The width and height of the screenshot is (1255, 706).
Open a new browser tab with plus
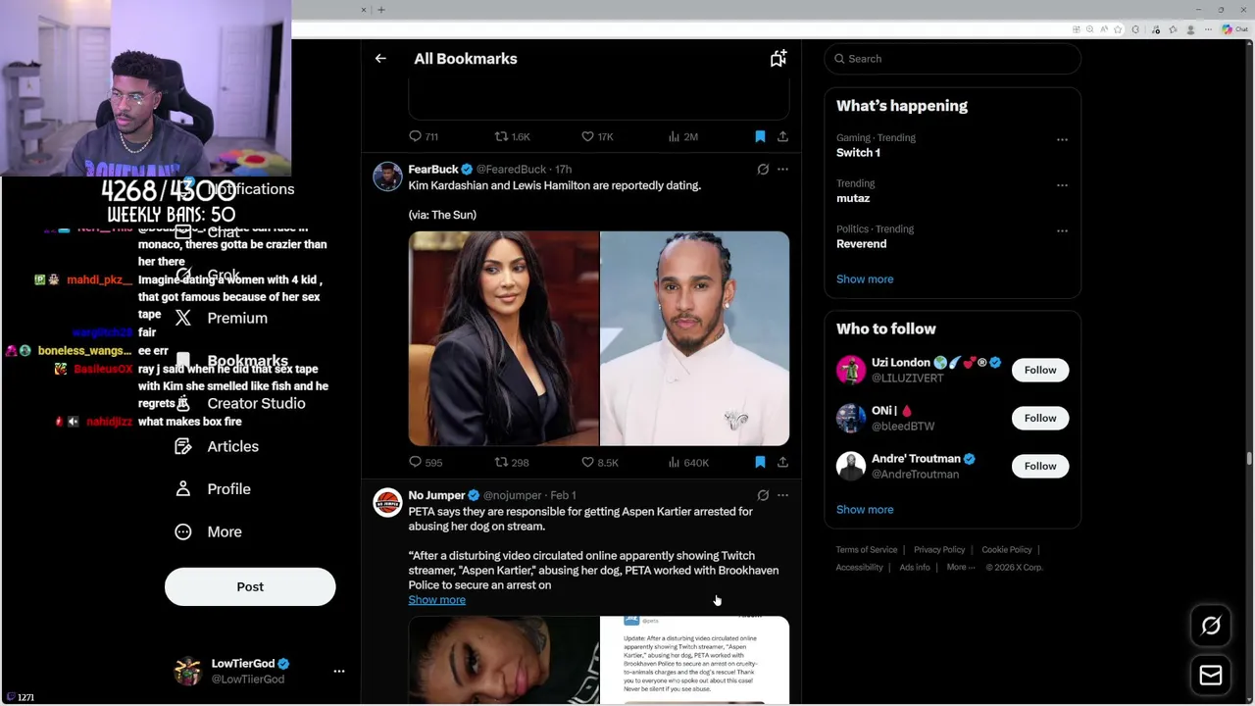point(380,10)
